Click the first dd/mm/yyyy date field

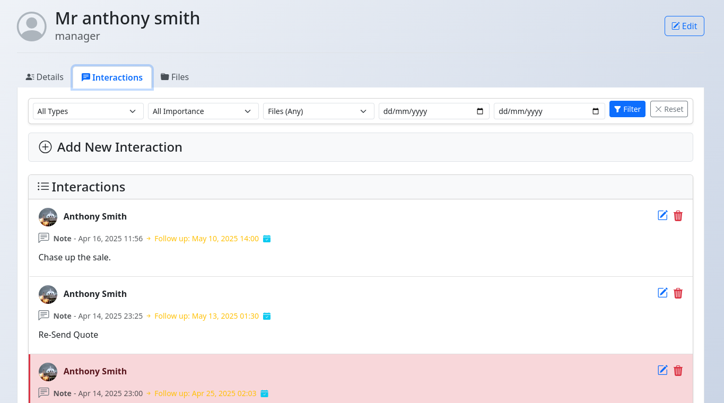tap(434, 111)
